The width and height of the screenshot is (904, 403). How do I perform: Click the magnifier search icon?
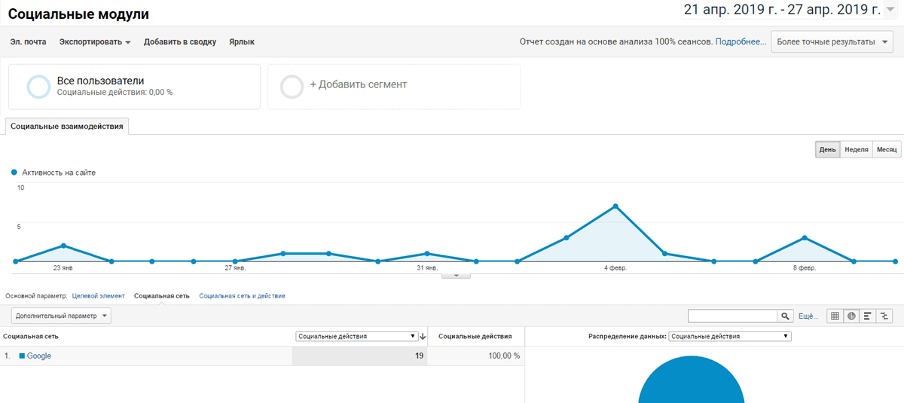tap(786, 316)
